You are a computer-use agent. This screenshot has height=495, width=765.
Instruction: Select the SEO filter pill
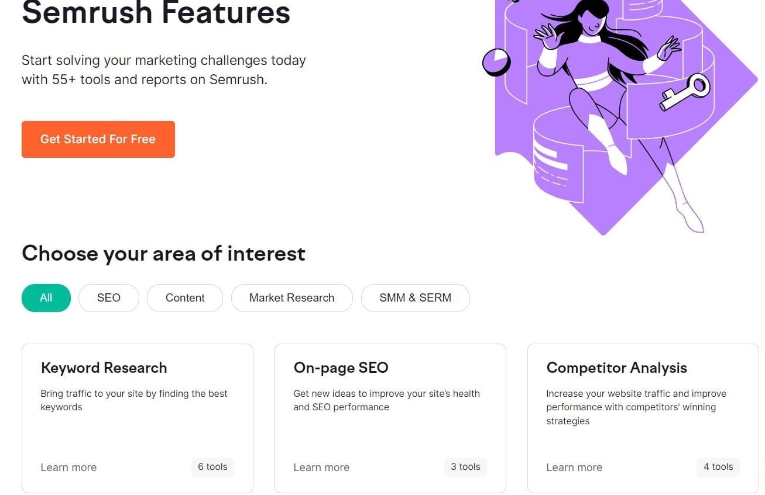tap(108, 298)
